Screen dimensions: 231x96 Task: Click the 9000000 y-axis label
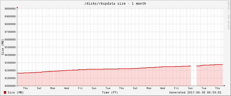[x=10, y=9]
